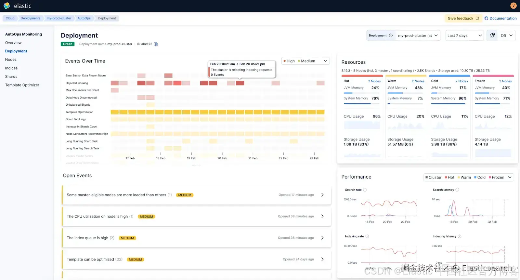The width and height of the screenshot is (520, 280).
Task: Open Shards in the sidebar
Action: pyautogui.click(x=11, y=76)
